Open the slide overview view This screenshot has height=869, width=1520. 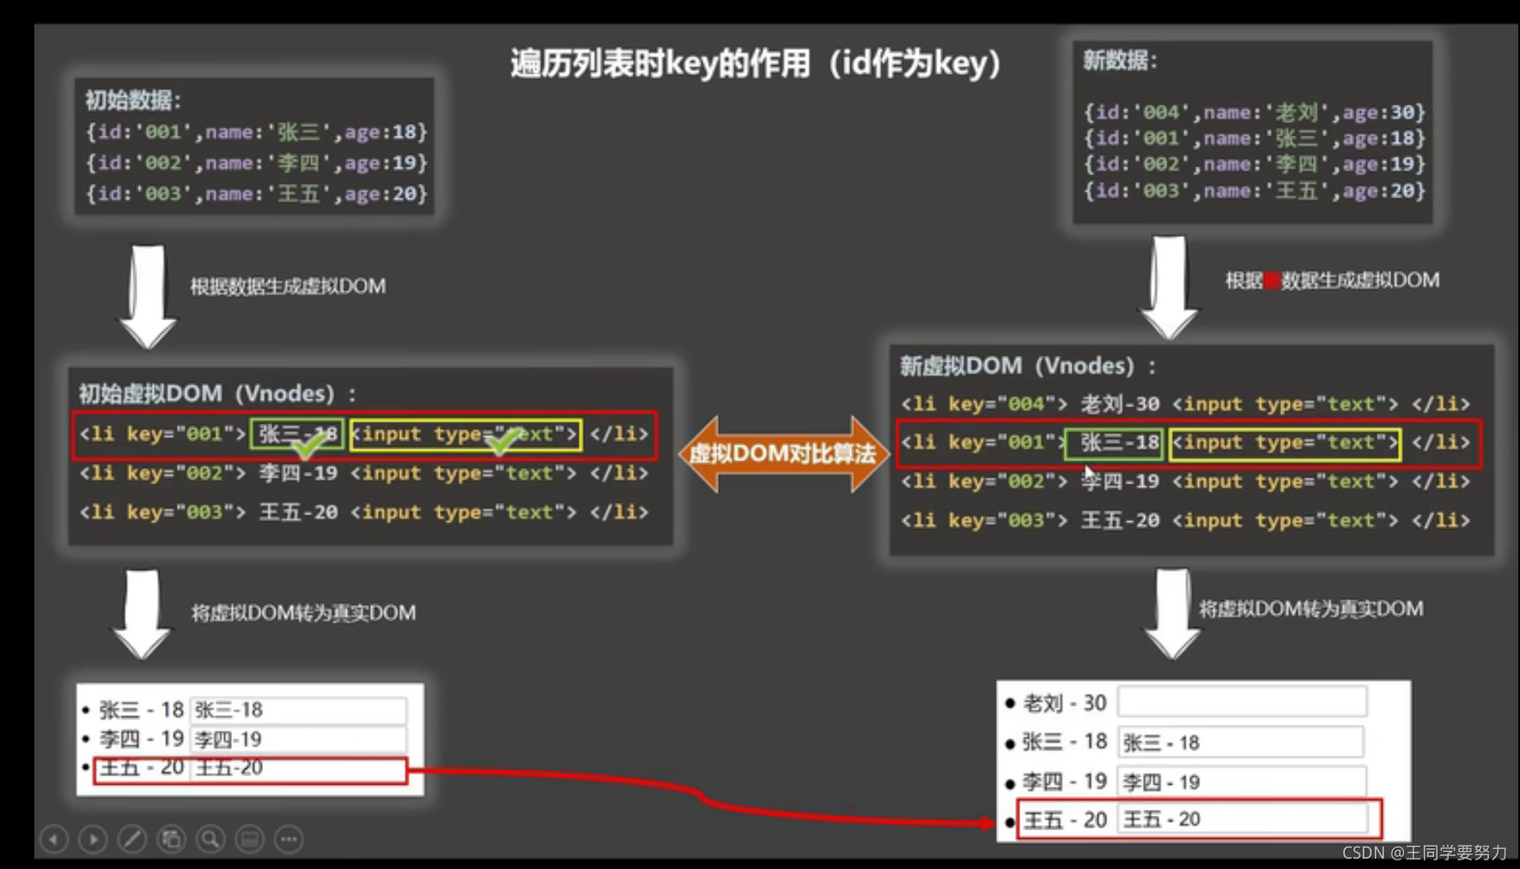170,839
